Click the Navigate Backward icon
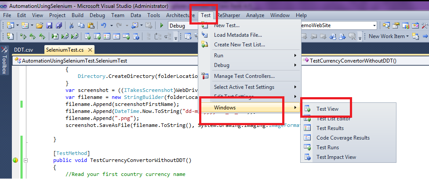Image resolution: width=429 pixels, height=179 pixels. tap(134, 26)
